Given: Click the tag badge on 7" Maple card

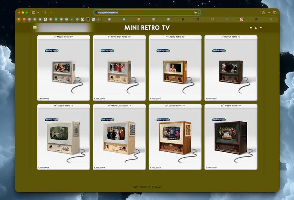Looking at the screenshot, I should 51,50.
